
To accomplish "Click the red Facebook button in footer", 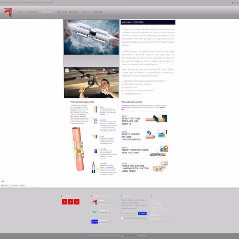I will [x=71, y=202].
